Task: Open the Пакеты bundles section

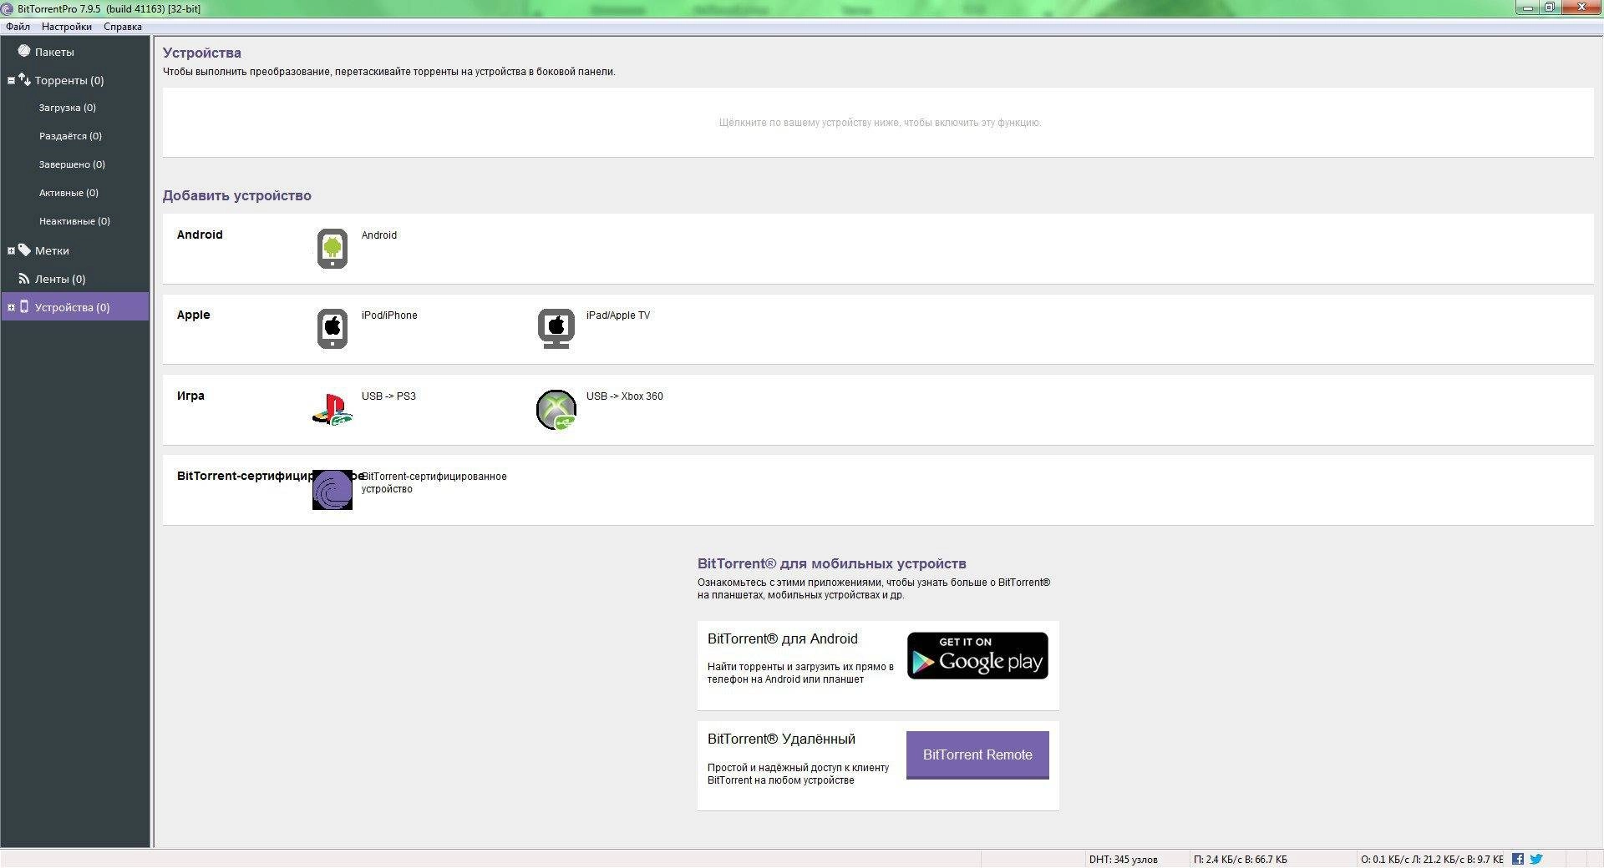Action: coord(54,52)
